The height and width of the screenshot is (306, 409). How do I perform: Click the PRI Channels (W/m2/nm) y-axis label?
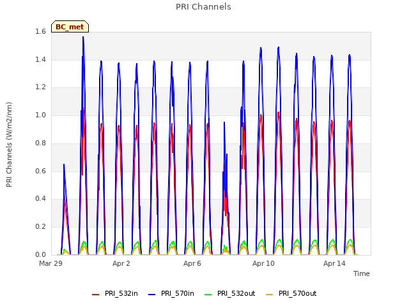9,145
